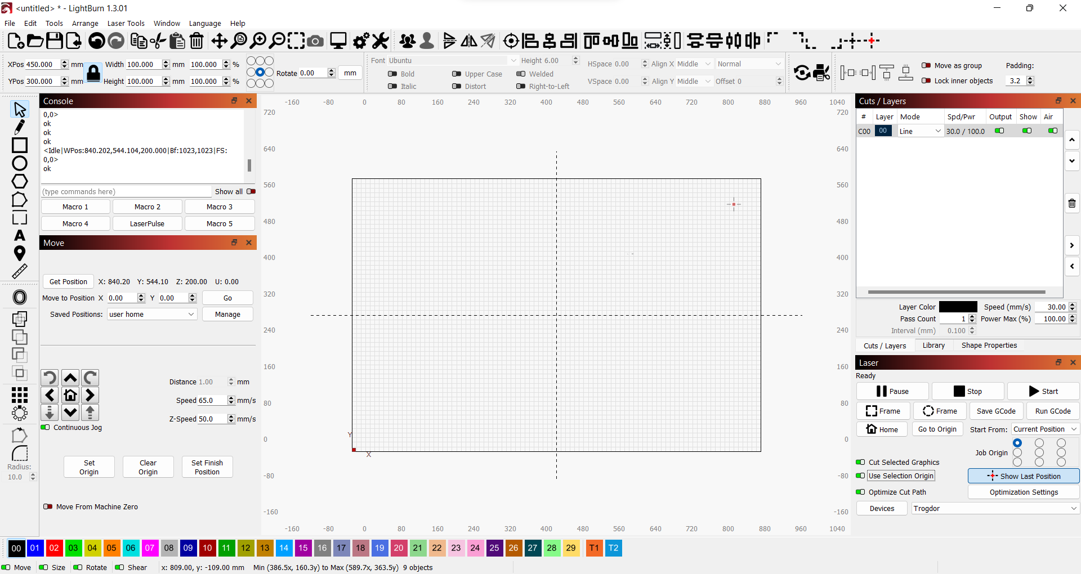The width and height of the screenshot is (1081, 574).
Task: Pick the magenta 07 layer swatch
Action: click(x=150, y=548)
